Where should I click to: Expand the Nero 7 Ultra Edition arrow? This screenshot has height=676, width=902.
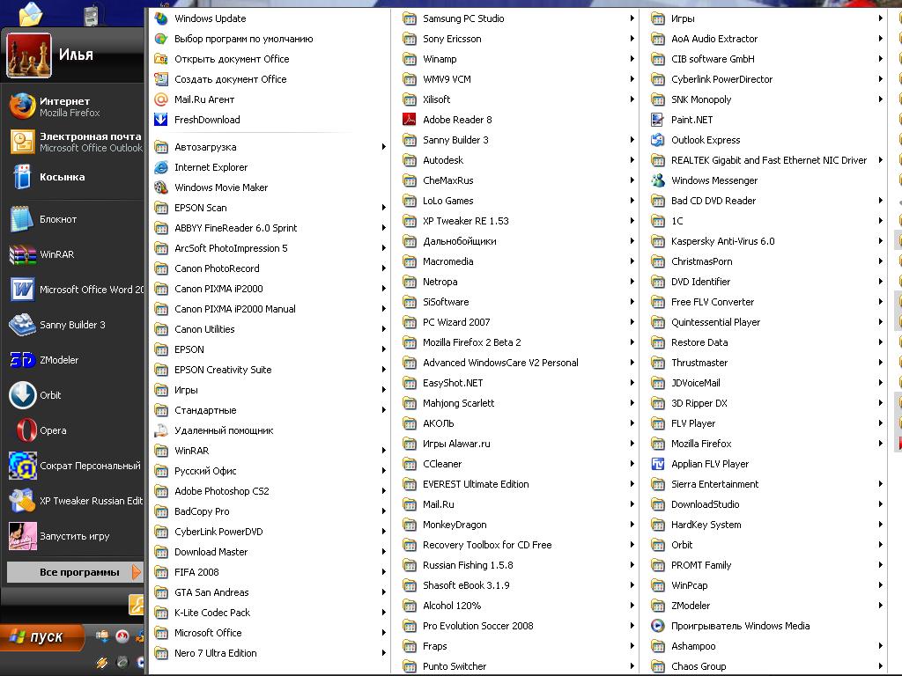pos(383,653)
